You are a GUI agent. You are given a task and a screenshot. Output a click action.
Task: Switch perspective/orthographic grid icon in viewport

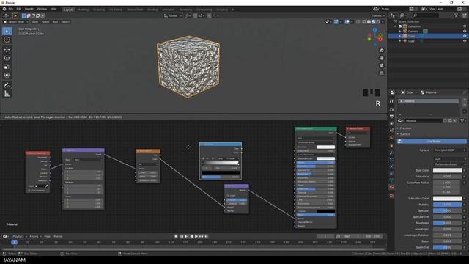(x=381, y=73)
